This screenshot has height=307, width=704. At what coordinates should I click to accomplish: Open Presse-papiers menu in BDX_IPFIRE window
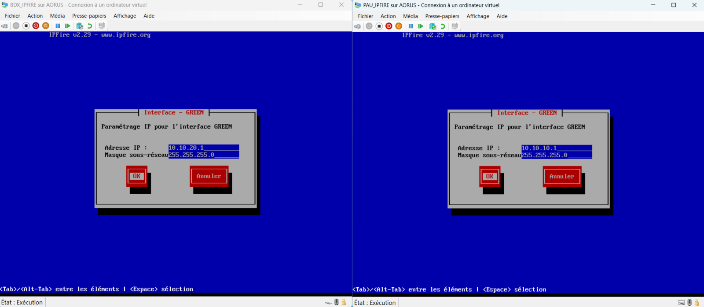89,16
